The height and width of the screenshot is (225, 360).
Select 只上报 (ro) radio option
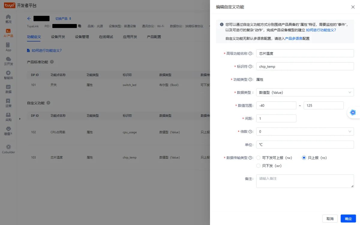point(304,157)
